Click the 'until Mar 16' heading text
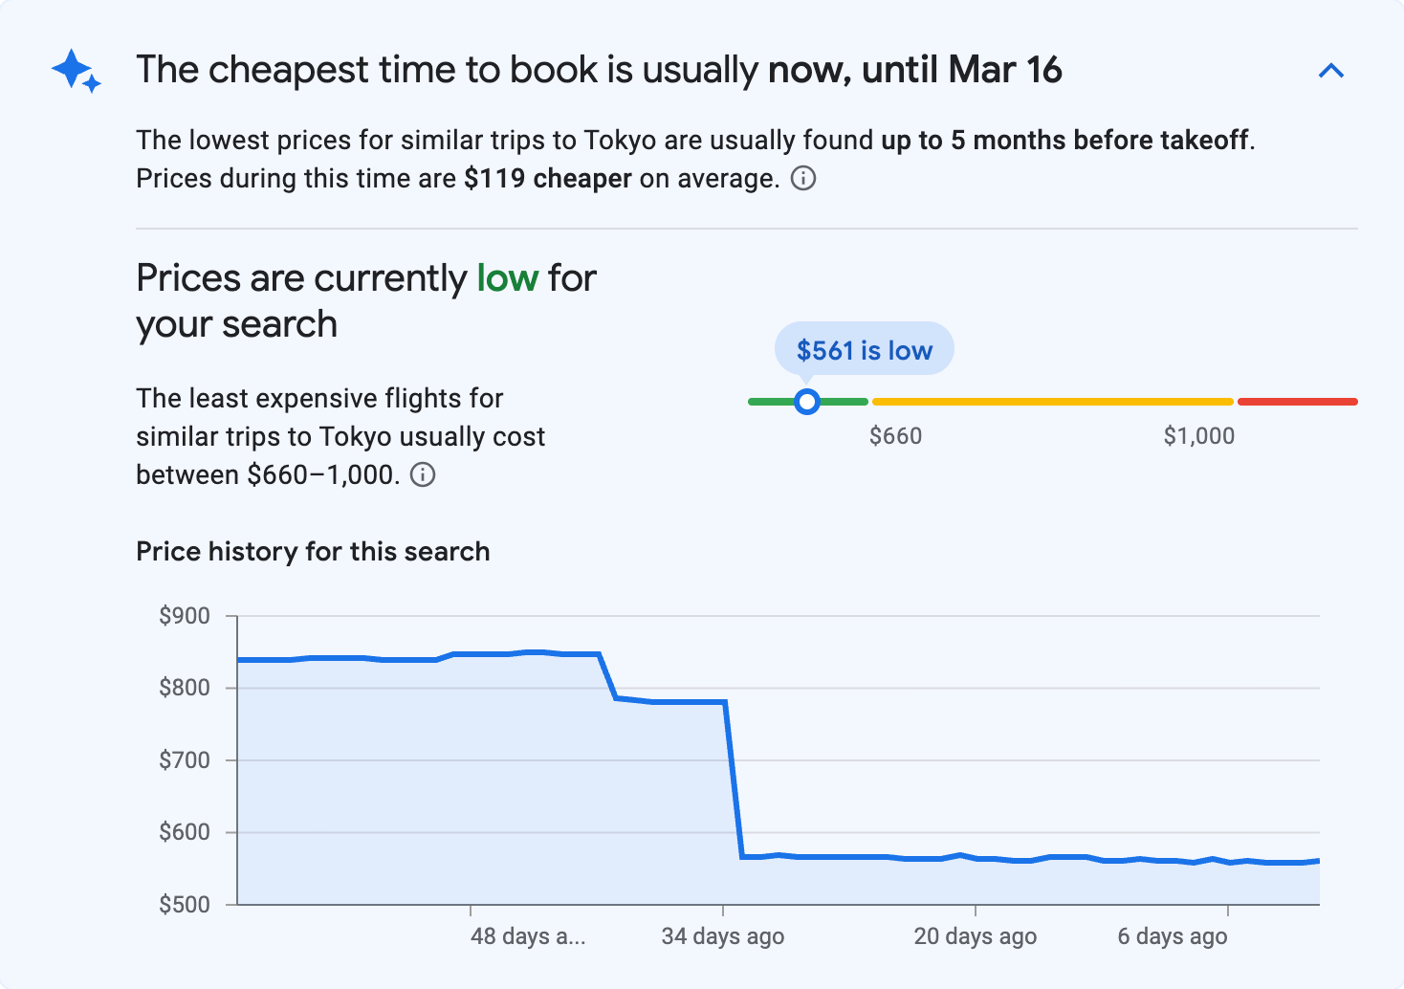 click(966, 69)
